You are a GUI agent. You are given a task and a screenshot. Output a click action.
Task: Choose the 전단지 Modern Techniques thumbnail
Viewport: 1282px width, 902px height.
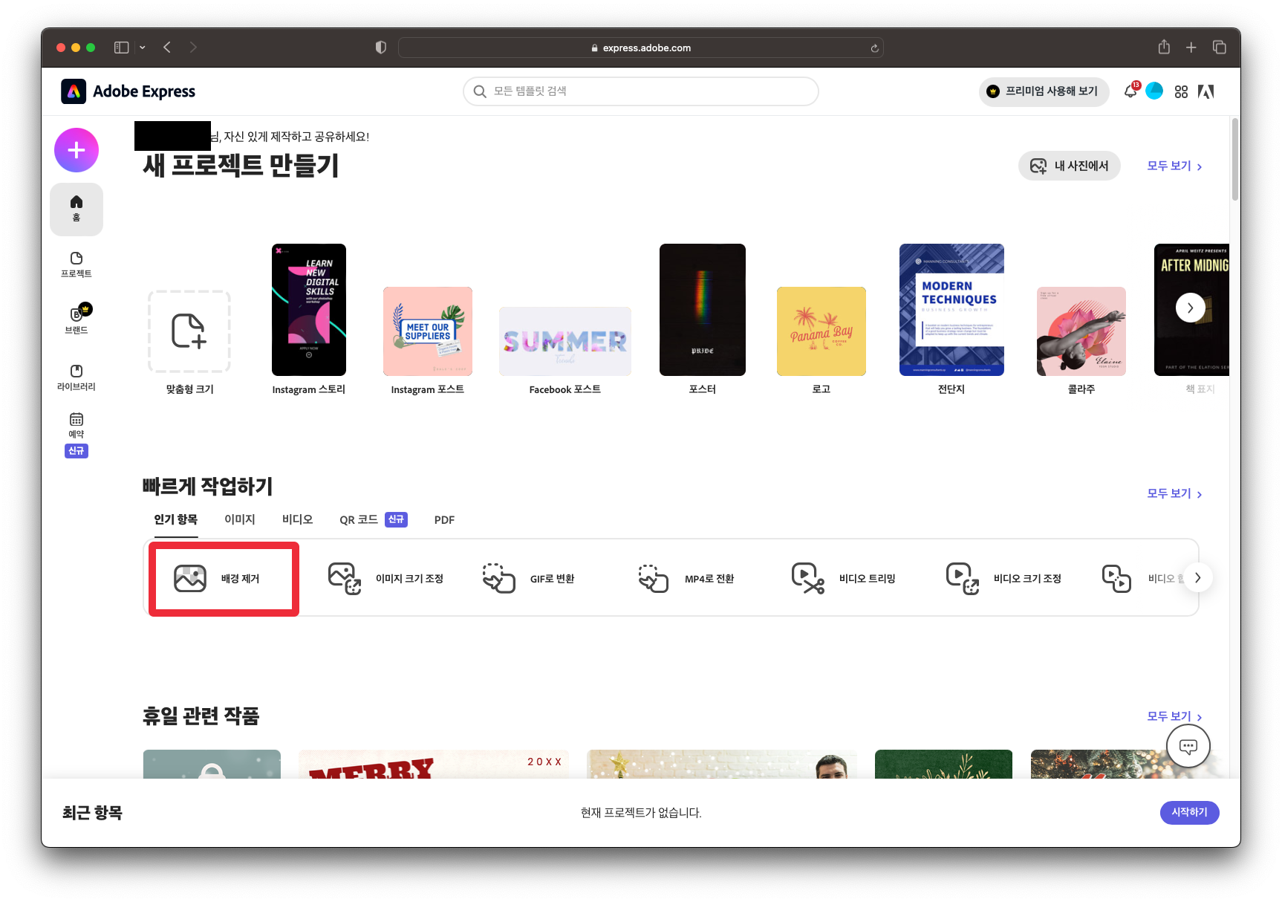coord(951,310)
